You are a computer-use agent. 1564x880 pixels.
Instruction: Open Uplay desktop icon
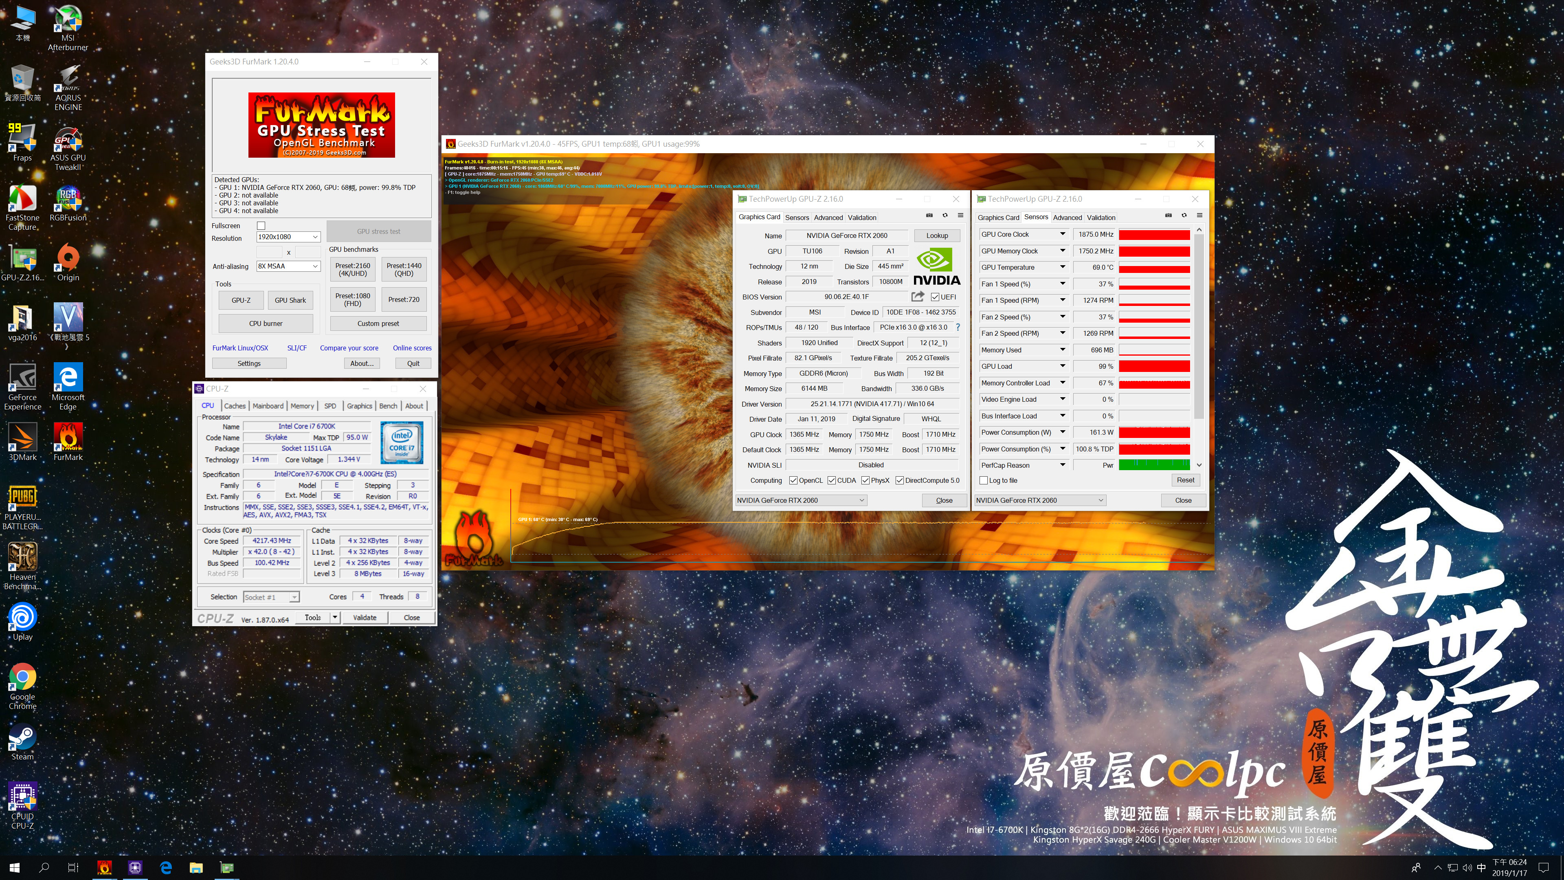pyautogui.click(x=22, y=621)
